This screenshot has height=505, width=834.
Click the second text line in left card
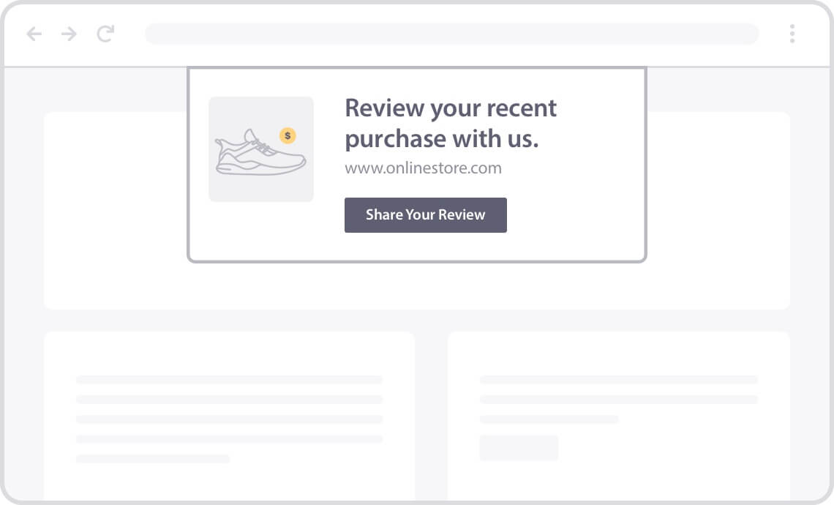[x=229, y=400]
